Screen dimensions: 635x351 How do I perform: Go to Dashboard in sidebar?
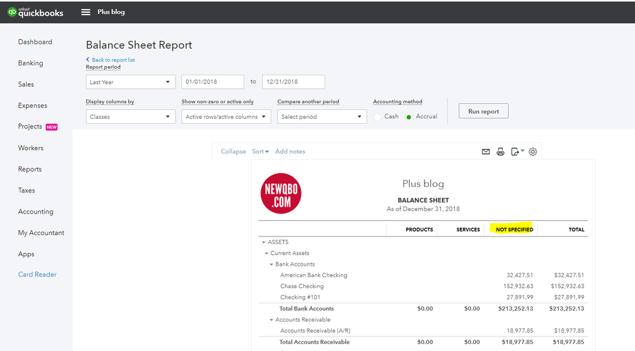click(35, 42)
